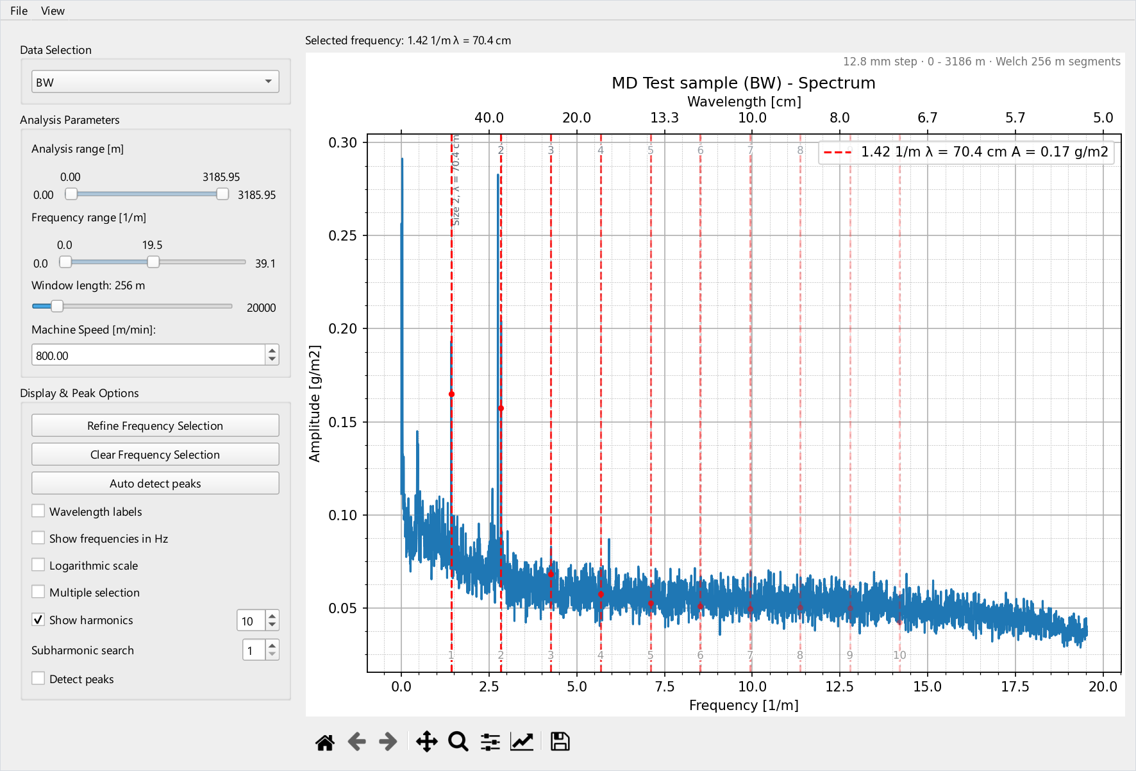Image resolution: width=1136 pixels, height=771 pixels.
Task: Click the plot title MD Test sample
Action: 743,83
